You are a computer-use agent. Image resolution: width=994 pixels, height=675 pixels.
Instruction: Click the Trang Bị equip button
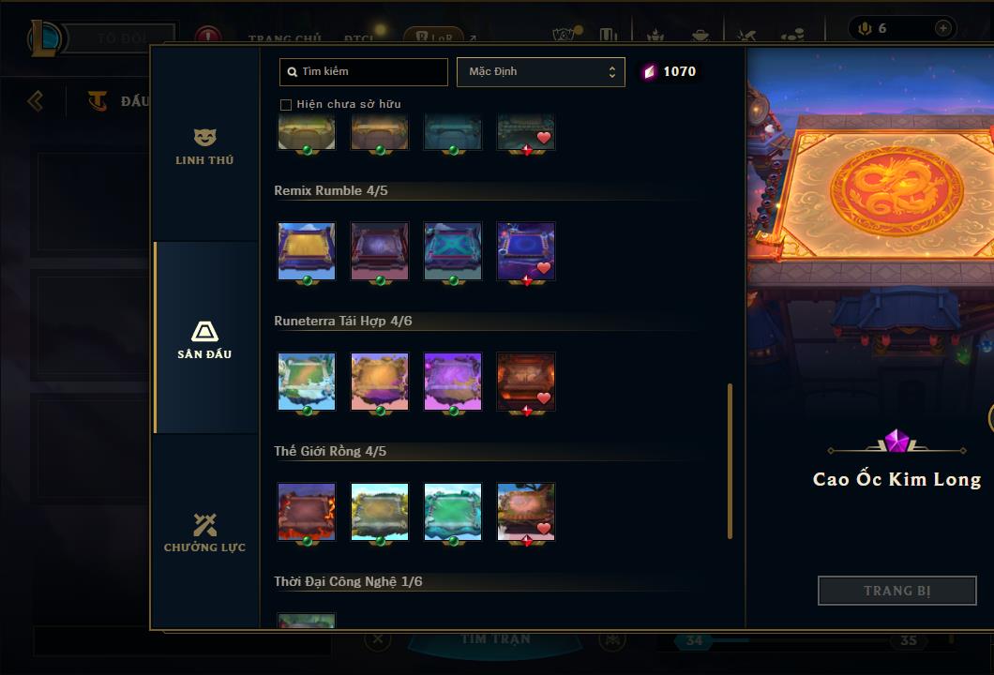897,591
